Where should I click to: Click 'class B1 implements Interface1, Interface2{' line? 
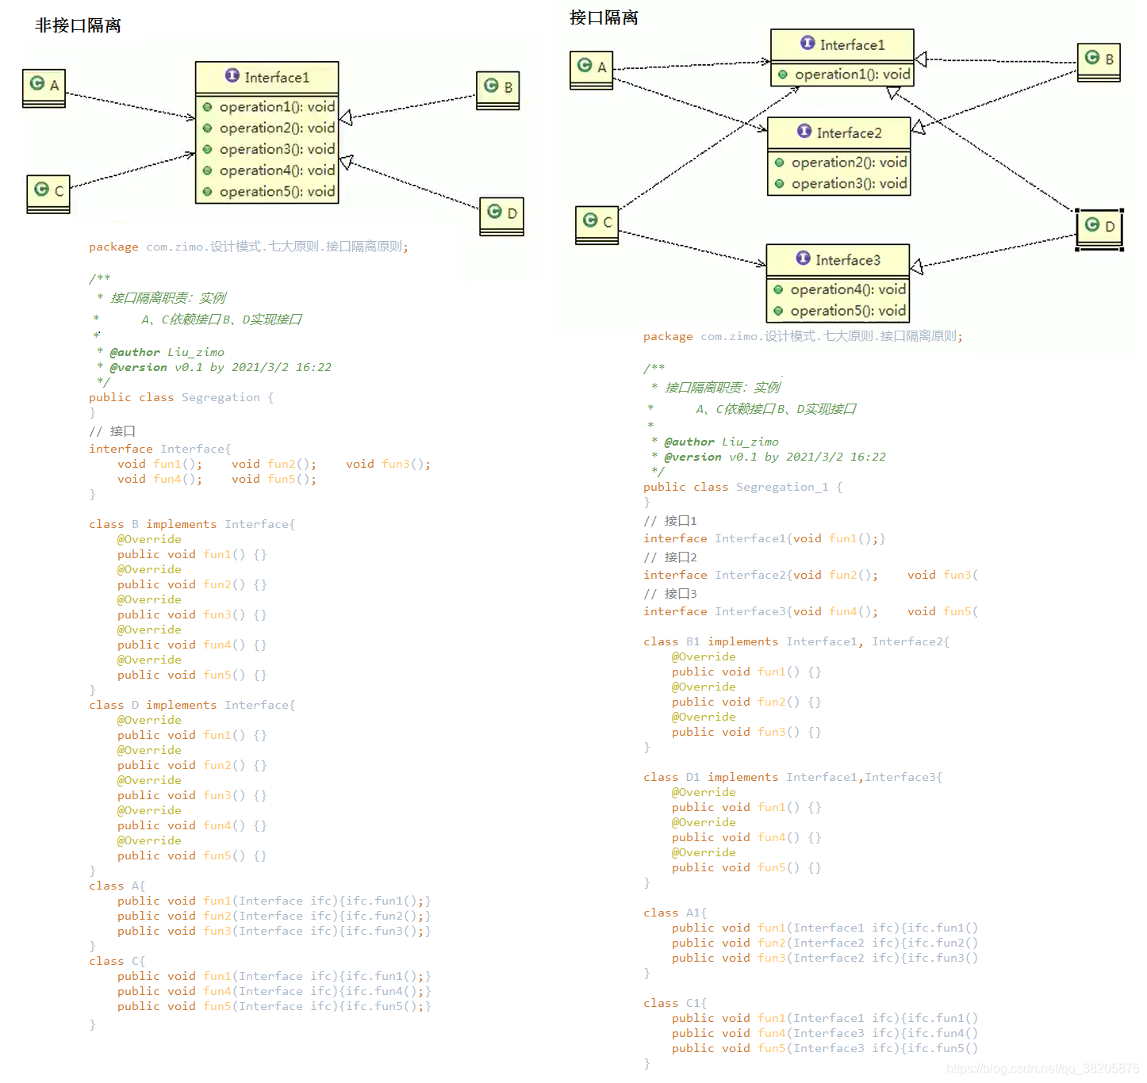tap(796, 641)
